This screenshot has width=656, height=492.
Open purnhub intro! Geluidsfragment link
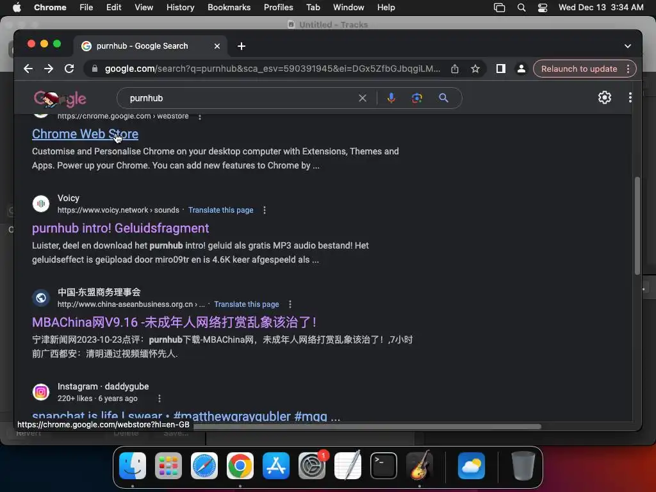click(x=120, y=228)
